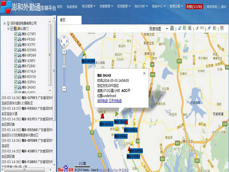Pan the map left with the west arrow

click(61, 41)
